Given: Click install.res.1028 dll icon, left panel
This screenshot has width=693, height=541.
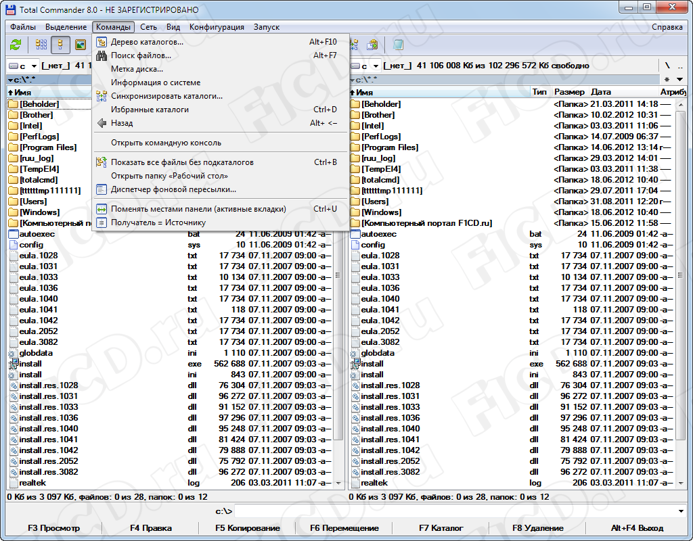Looking at the screenshot, I should click(x=14, y=385).
